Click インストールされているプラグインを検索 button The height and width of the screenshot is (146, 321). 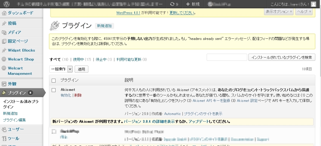(282, 58)
